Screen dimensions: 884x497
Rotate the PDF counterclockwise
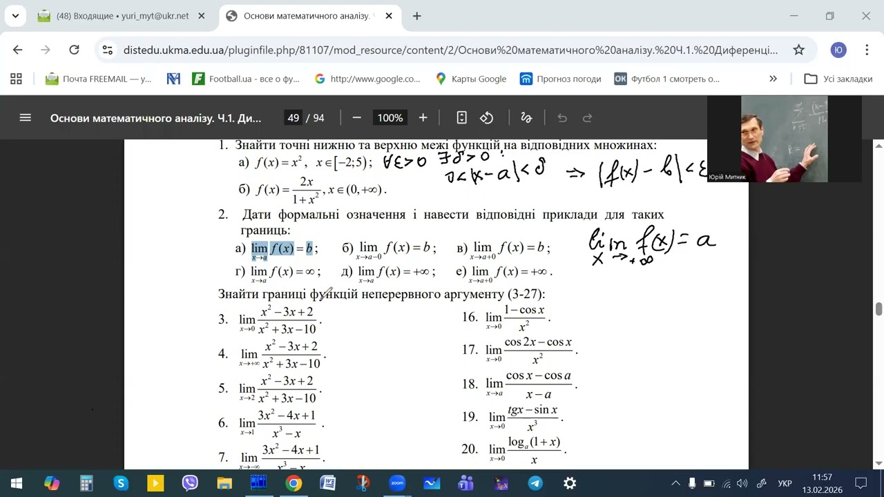click(x=487, y=118)
